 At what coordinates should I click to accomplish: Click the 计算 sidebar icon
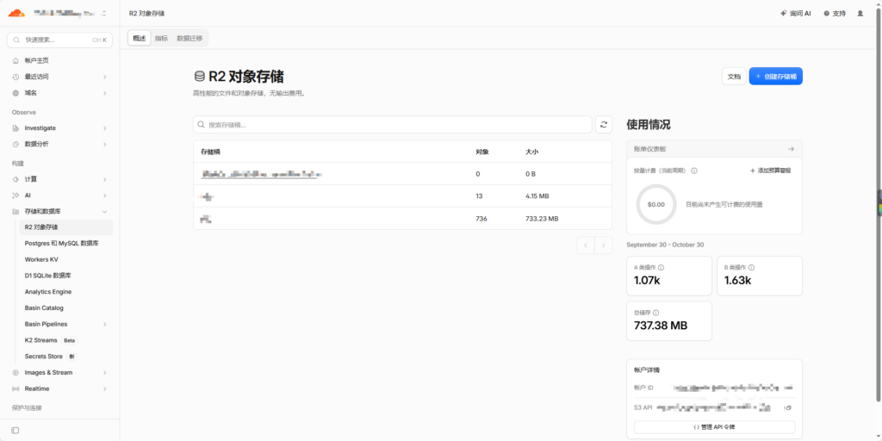[16, 179]
